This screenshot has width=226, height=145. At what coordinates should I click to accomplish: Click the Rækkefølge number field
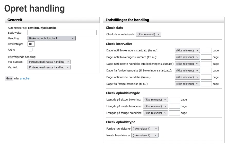(x=31, y=44)
